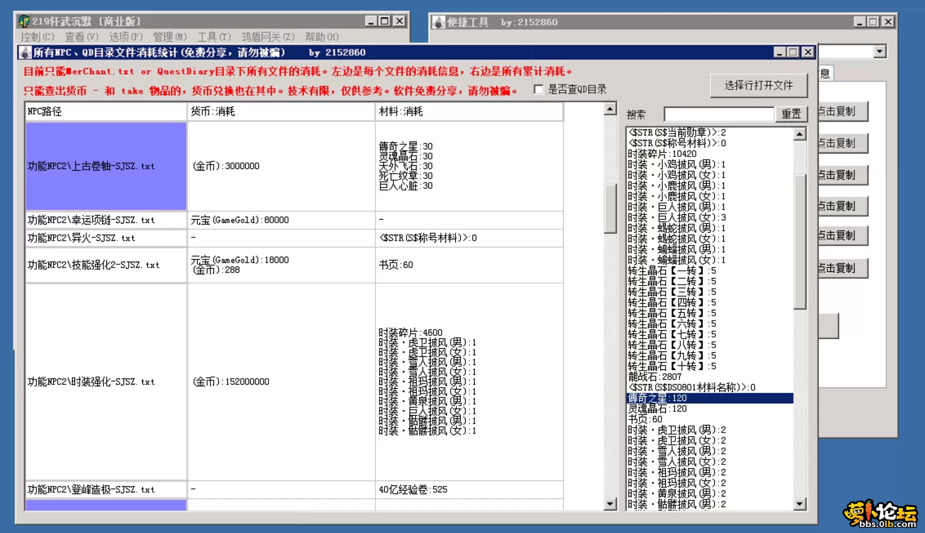Select the 幸运项链-SJSZ.txt row in the table
The image size is (925, 533).
pos(106,220)
